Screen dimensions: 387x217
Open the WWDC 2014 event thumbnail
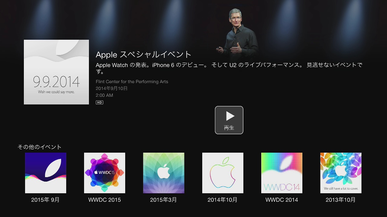coord(282,173)
